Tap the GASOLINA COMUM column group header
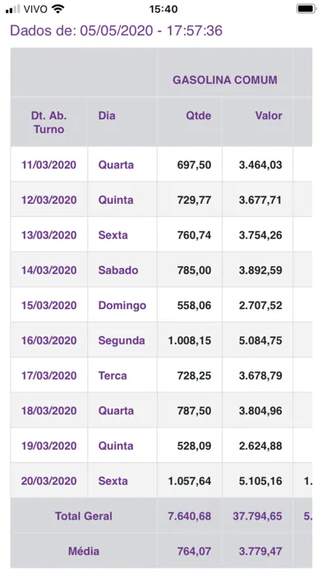This screenshot has height=572, width=322. (x=224, y=80)
